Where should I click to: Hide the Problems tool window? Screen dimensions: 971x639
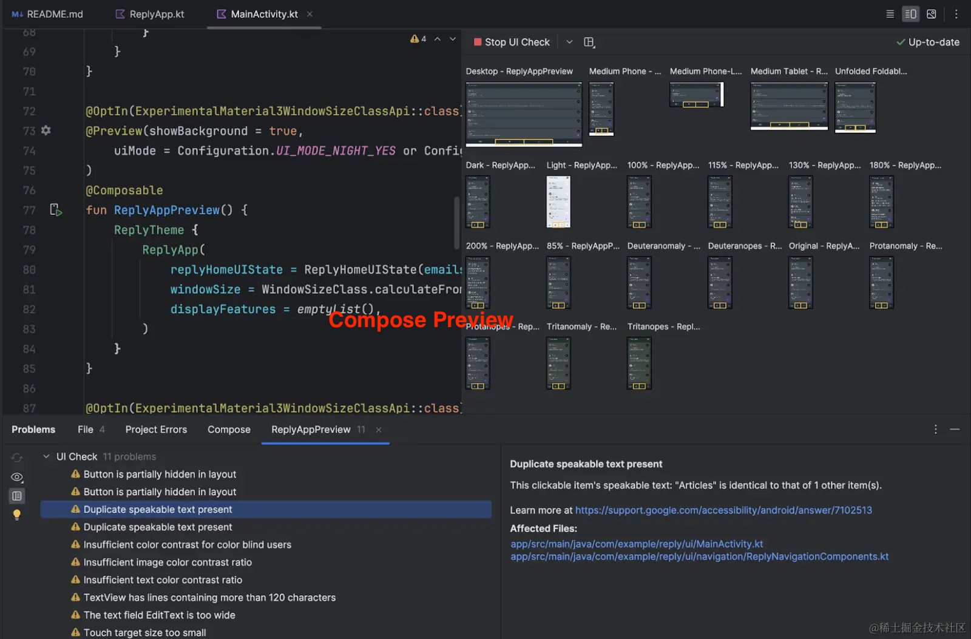(x=955, y=429)
